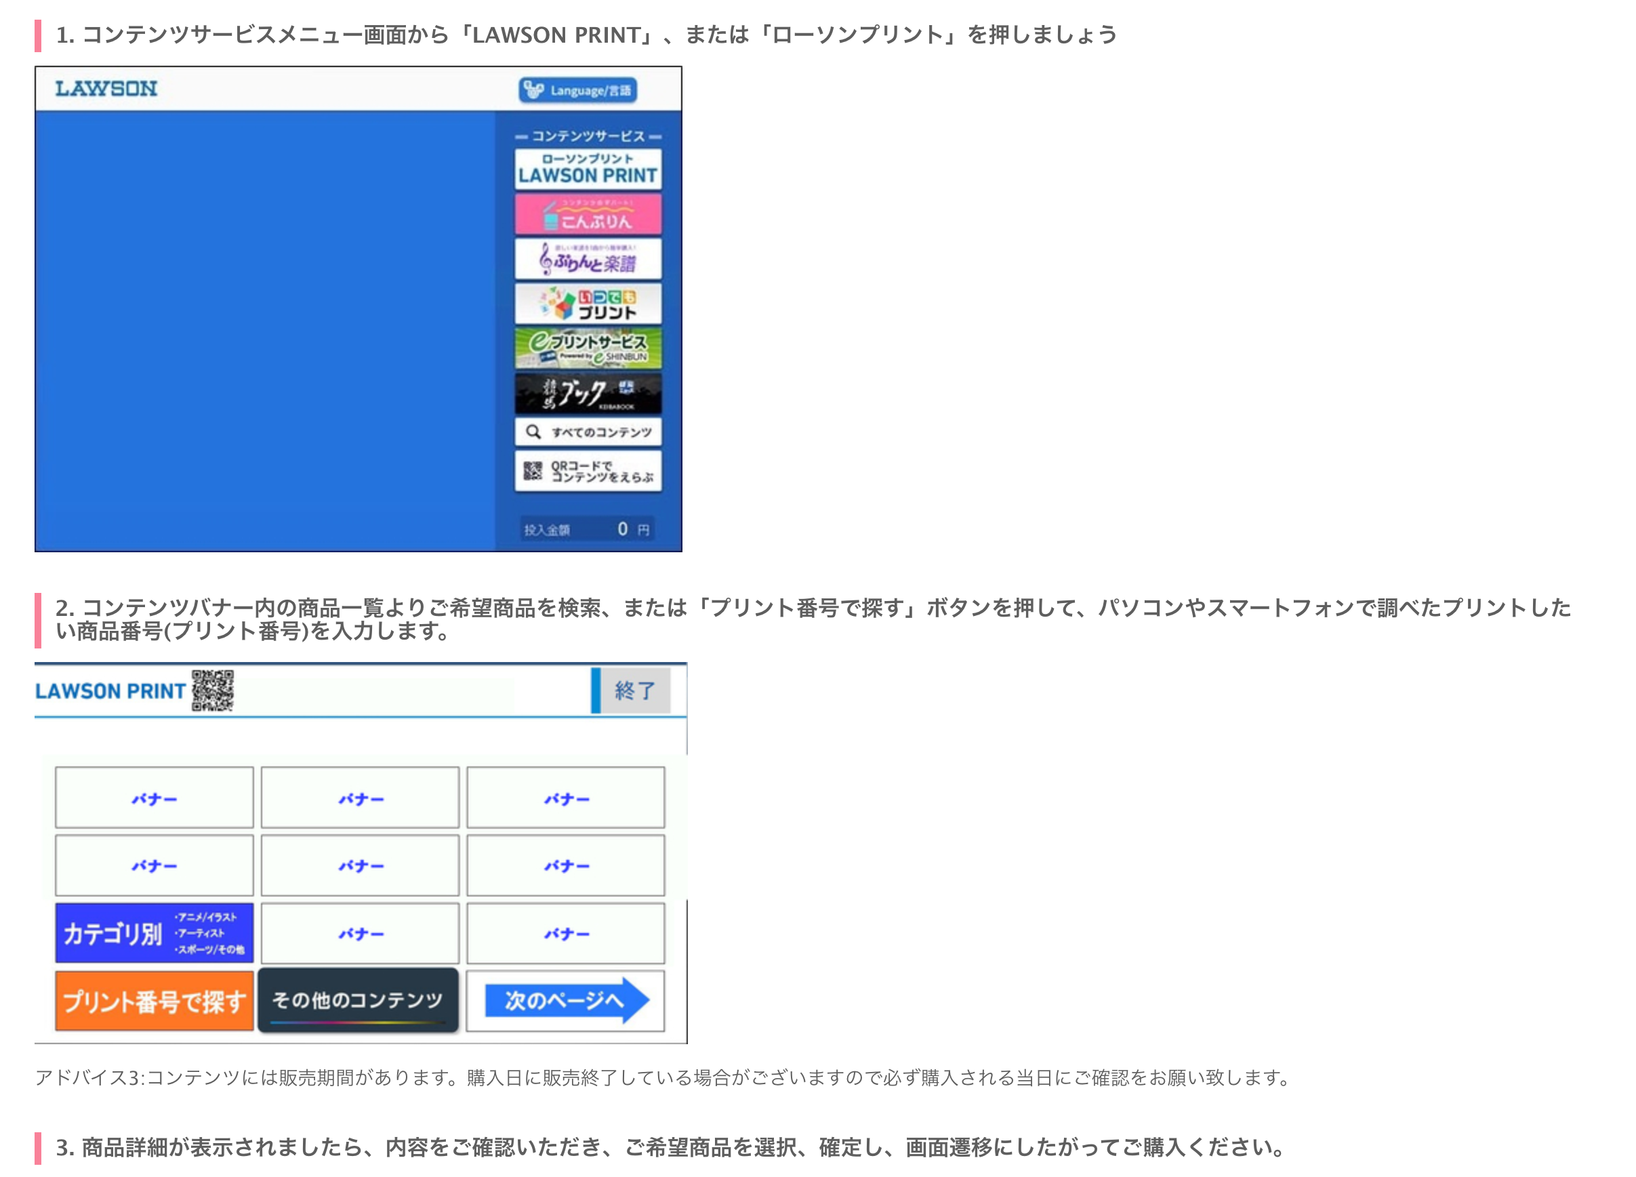Tap the LAWSON PRINT banner
The height and width of the screenshot is (1177, 1636).
(587, 169)
